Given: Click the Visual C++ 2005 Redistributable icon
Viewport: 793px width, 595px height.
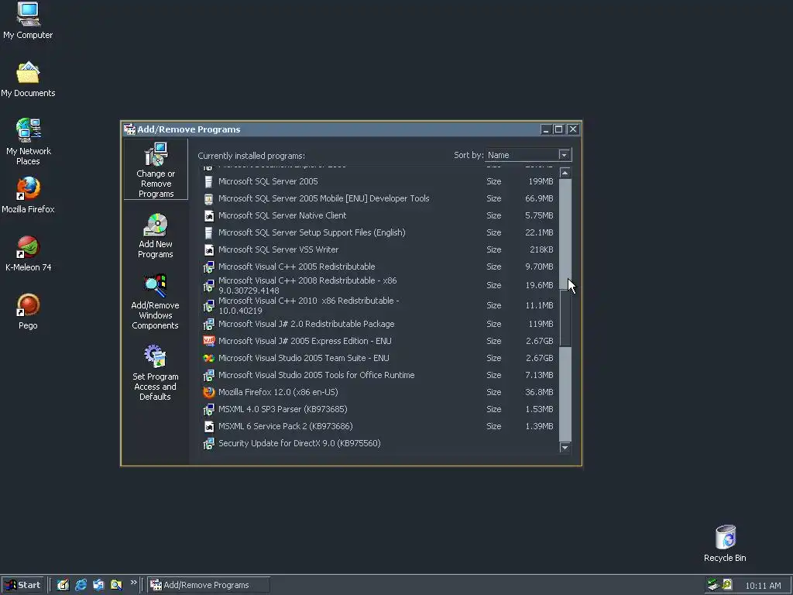Looking at the screenshot, I should coord(208,267).
